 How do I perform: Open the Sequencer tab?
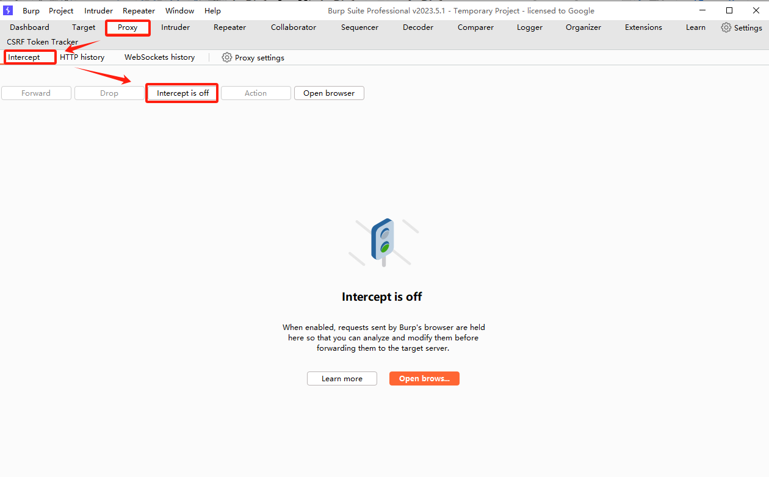click(359, 27)
